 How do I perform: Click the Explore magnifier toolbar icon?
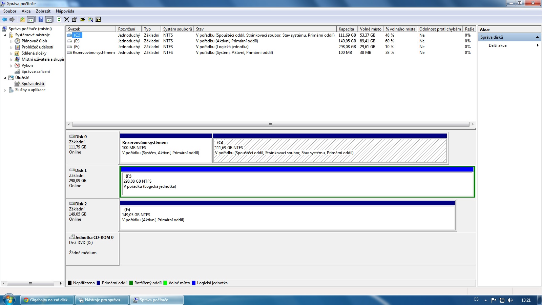coord(90,19)
